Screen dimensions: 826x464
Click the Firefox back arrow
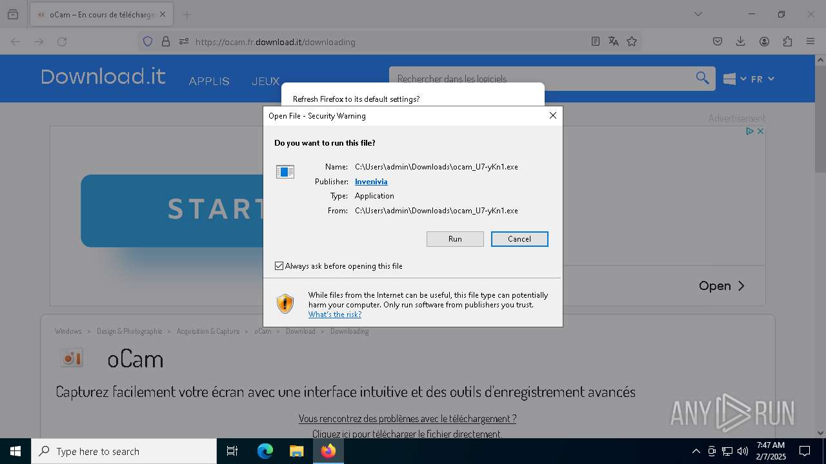tap(15, 41)
